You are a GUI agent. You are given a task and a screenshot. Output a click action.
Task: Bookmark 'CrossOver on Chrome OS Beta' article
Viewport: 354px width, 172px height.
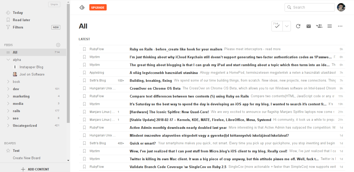coord(84,88)
